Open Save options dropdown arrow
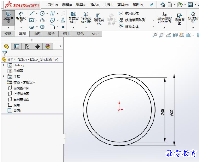 coord(195,5)
